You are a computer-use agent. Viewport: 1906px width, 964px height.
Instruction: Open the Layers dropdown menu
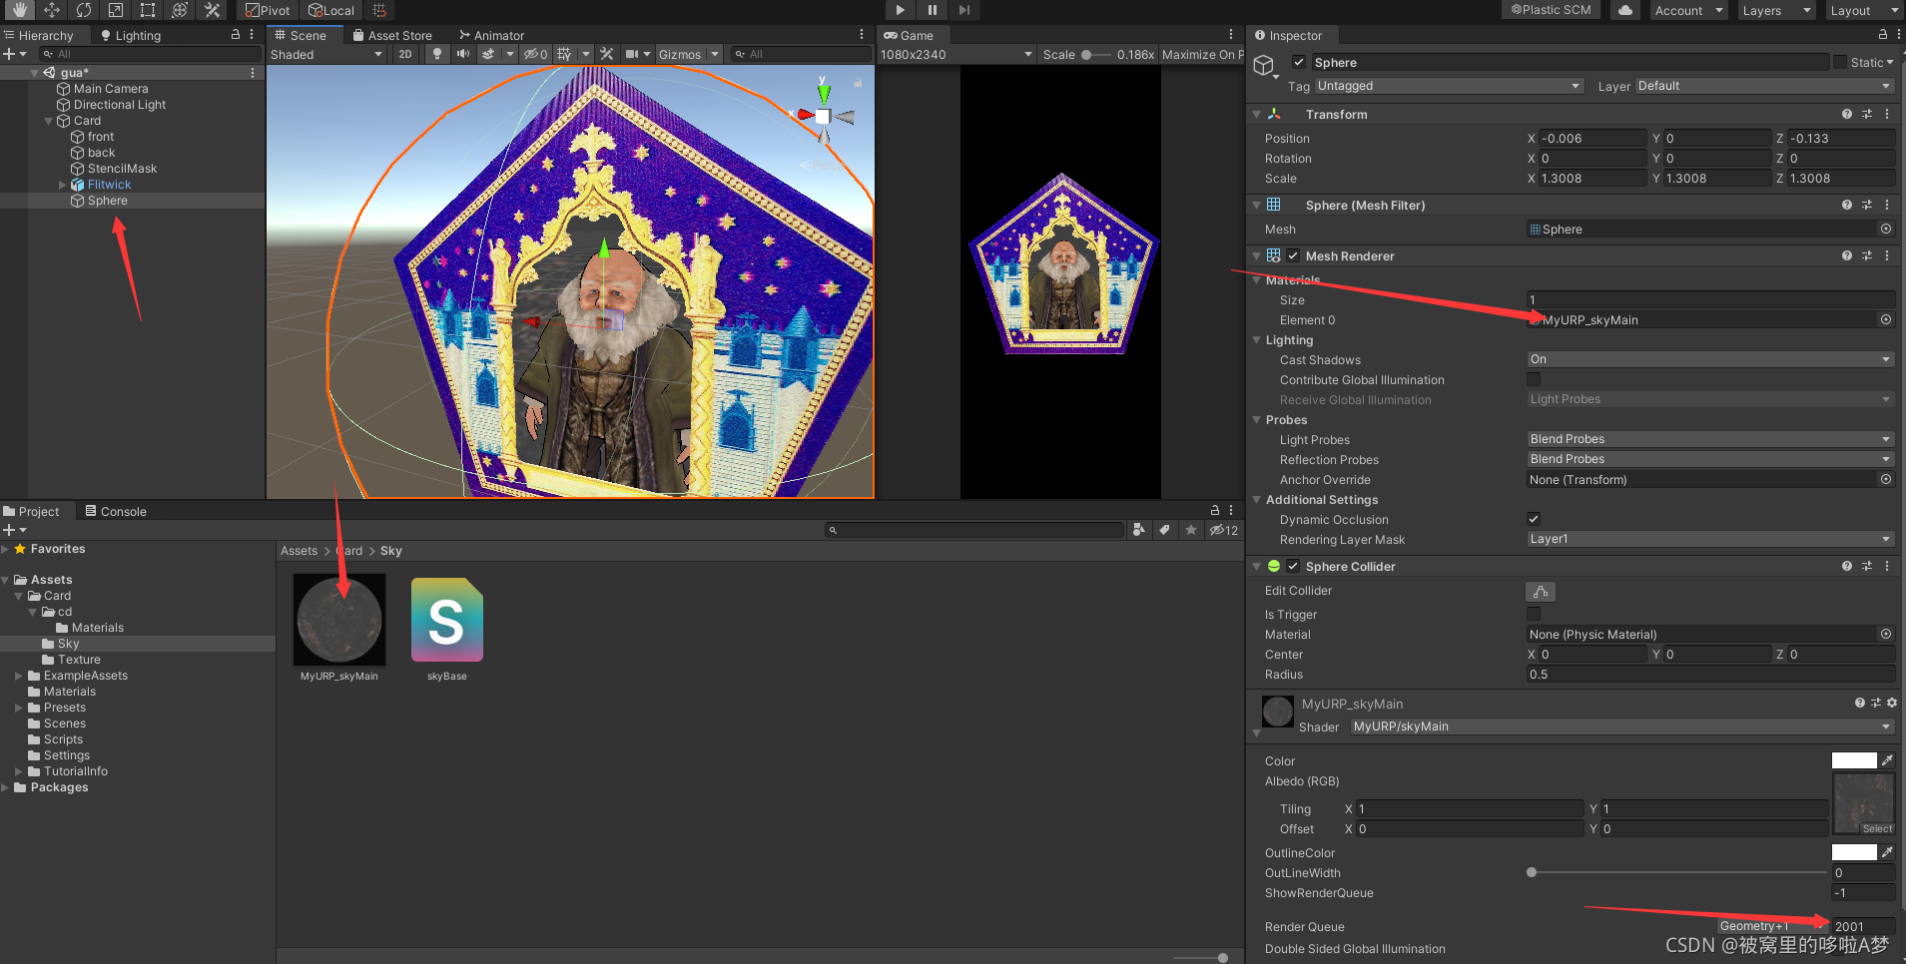pos(1775,10)
